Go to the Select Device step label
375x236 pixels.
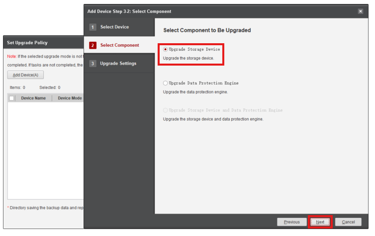coord(114,27)
